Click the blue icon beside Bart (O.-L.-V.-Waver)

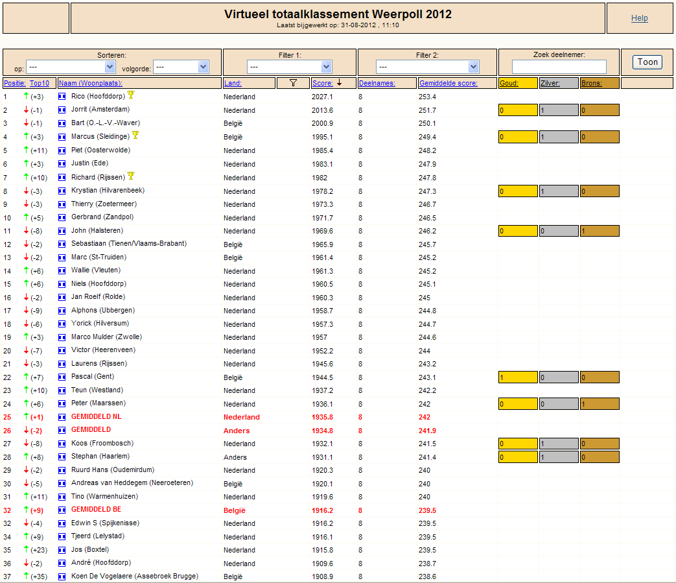point(62,123)
